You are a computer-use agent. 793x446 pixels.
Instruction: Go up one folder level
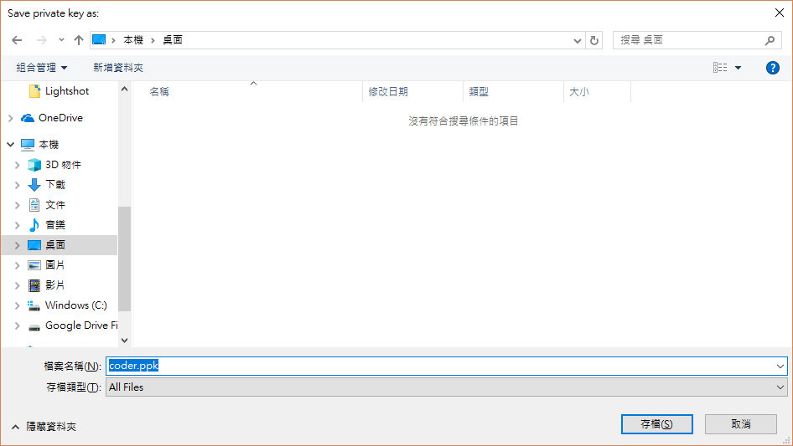[79, 40]
